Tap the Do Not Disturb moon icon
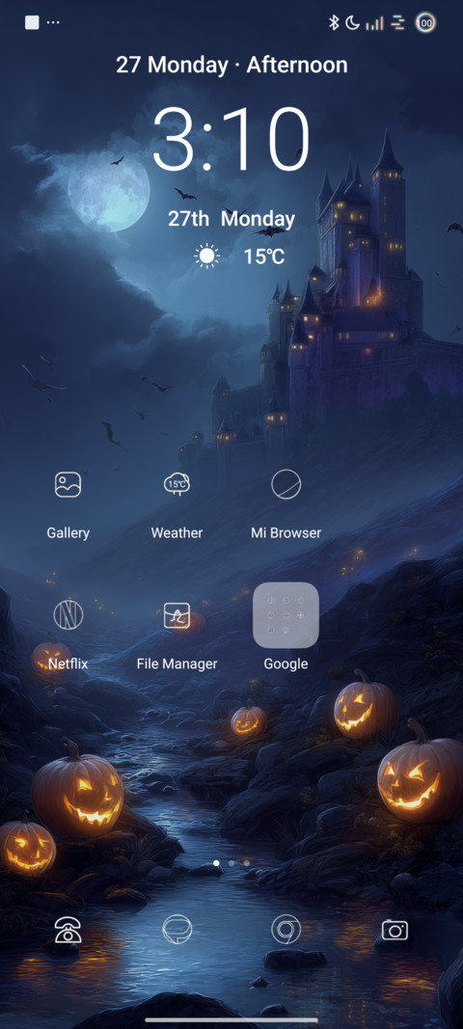Image resolution: width=463 pixels, height=1029 pixels. coord(353,23)
